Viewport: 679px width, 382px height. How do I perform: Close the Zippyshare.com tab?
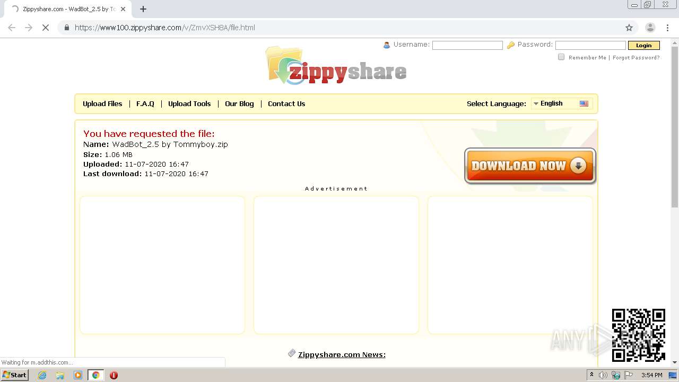[123, 9]
